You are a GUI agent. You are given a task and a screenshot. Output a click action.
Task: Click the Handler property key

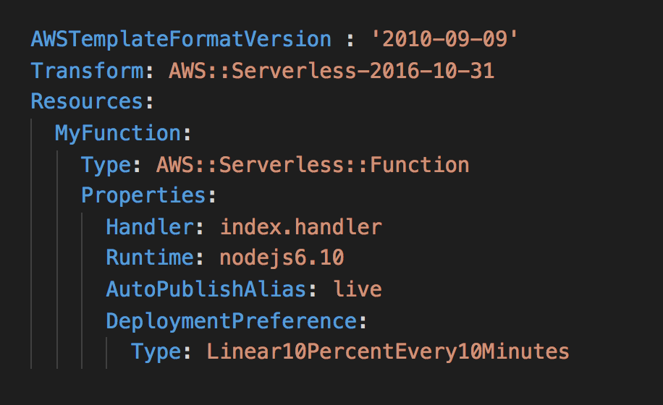(148, 227)
